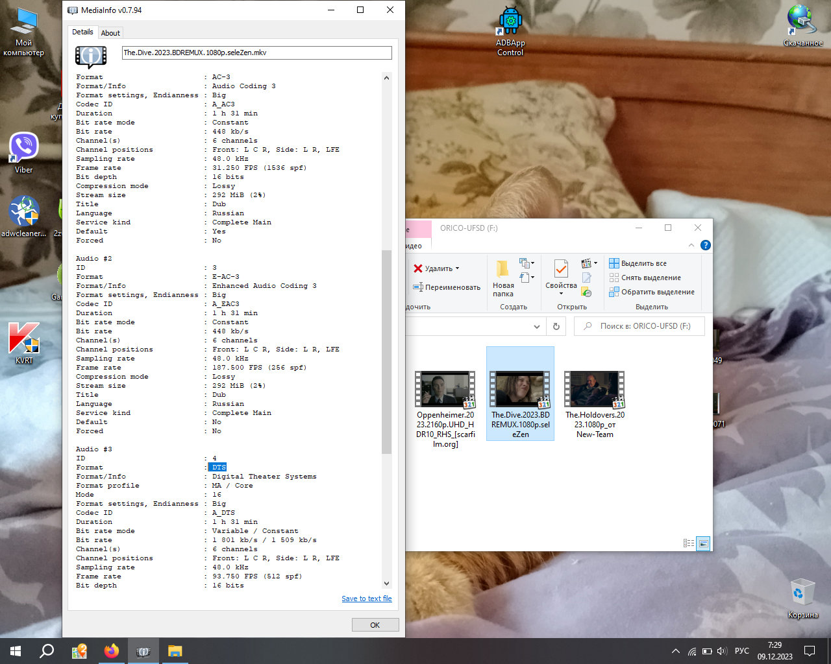The height and width of the screenshot is (664, 831).
Task: Collapse the Explorer ribbon with chevron
Action: (691, 245)
